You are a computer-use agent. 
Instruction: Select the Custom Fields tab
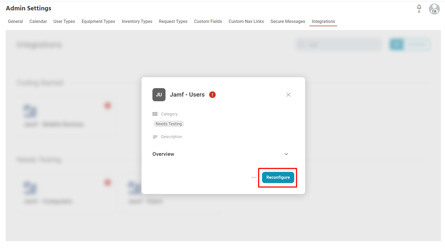208,21
